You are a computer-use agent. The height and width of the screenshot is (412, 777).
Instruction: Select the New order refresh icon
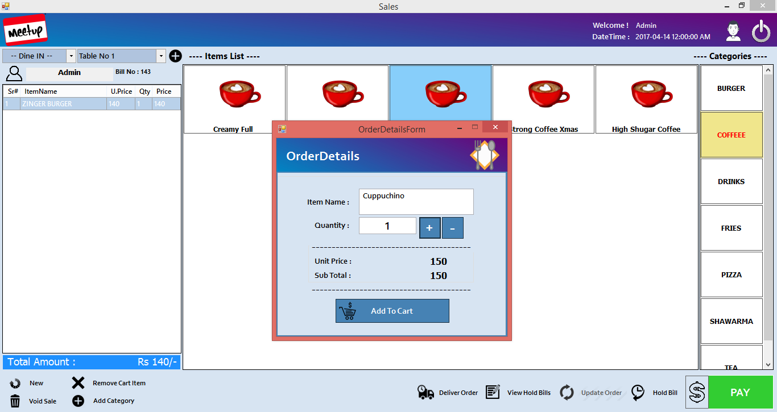[x=14, y=383]
